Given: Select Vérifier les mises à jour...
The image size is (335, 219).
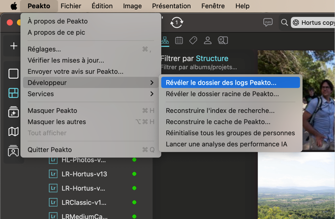Looking at the screenshot, I should (91, 60).
